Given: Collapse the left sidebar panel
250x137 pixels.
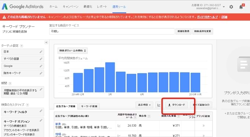Looking at the screenshot, I should (46, 42).
